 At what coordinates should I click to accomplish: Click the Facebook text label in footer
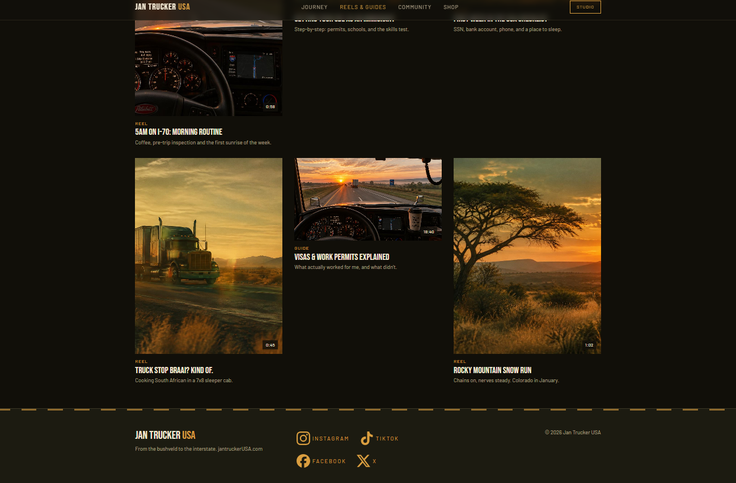pyautogui.click(x=329, y=461)
